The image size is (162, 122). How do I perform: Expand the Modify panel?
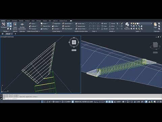112,31
